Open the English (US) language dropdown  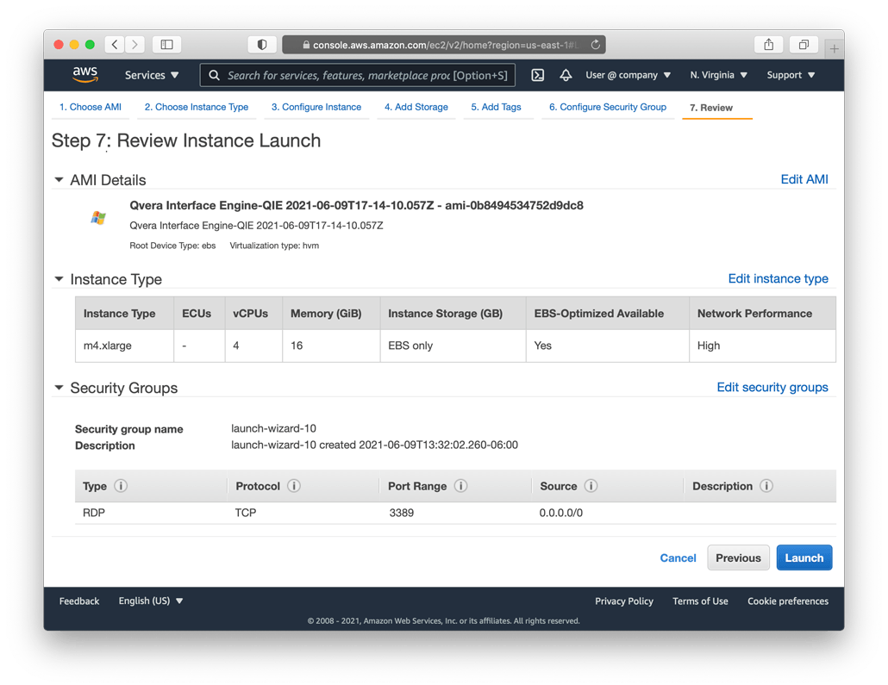point(151,601)
